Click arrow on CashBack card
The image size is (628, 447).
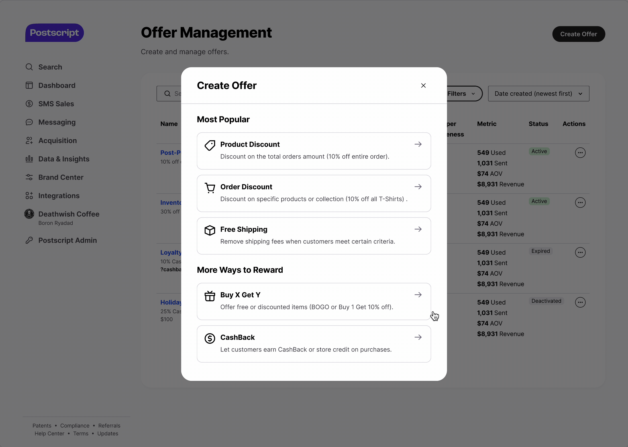coord(418,337)
